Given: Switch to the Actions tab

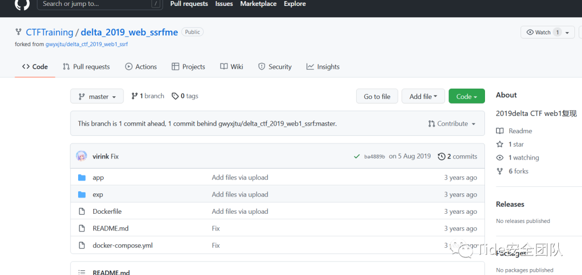Looking at the screenshot, I should click(x=141, y=67).
